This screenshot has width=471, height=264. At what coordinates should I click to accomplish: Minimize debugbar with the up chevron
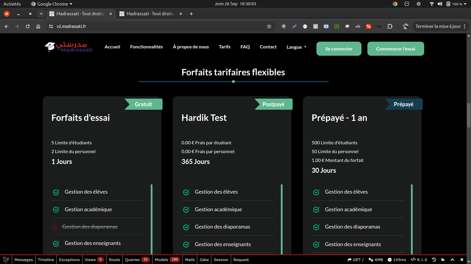click(452, 260)
